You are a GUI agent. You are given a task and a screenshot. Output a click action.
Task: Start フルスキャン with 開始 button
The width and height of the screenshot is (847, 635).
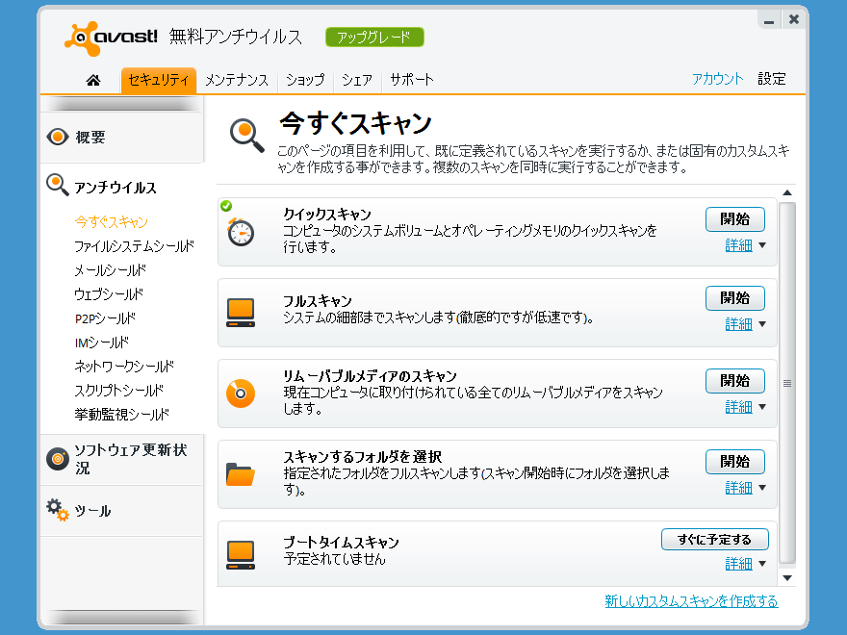pos(734,298)
